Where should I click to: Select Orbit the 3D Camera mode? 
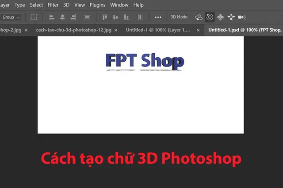(199, 17)
